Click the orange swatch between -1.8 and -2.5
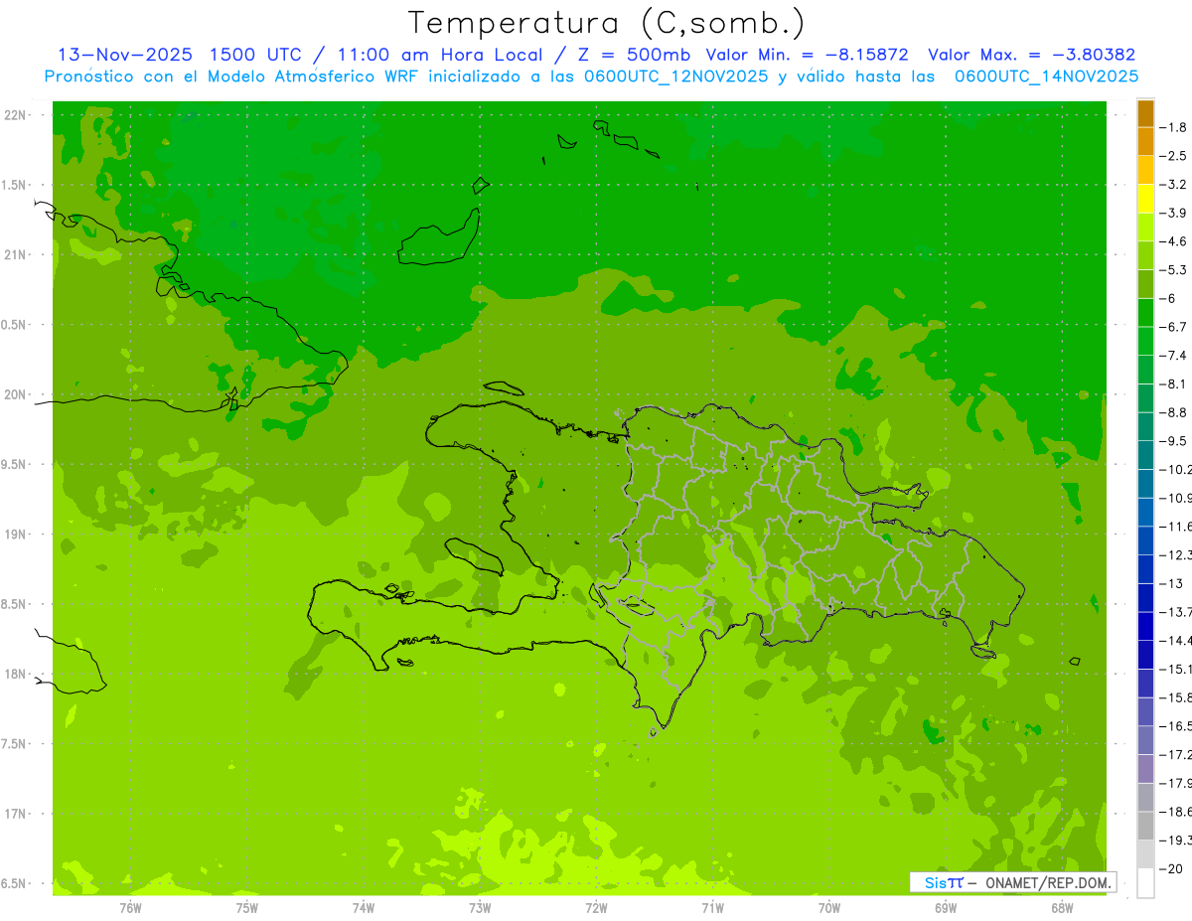Viewport: 1192px width, 921px height. tap(1145, 142)
